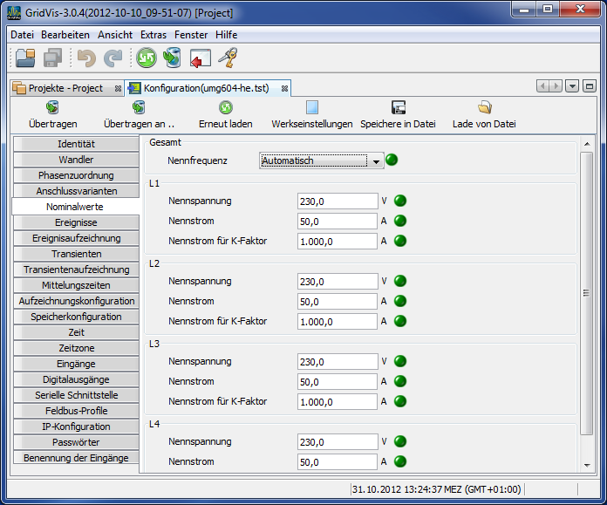Click the Erneut laden reload icon
The width and height of the screenshot is (607, 505).
click(x=225, y=107)
